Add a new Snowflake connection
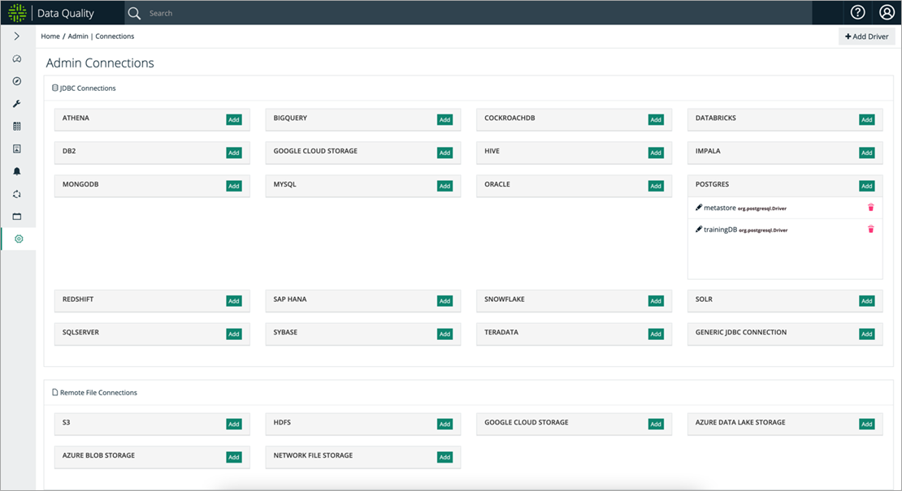This screenshot has width=902, height=491. click(x=656, y=301)
